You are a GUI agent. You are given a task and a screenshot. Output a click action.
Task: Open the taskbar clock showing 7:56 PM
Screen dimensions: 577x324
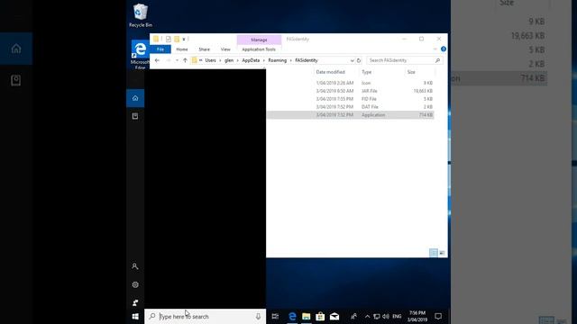point(417,316)
